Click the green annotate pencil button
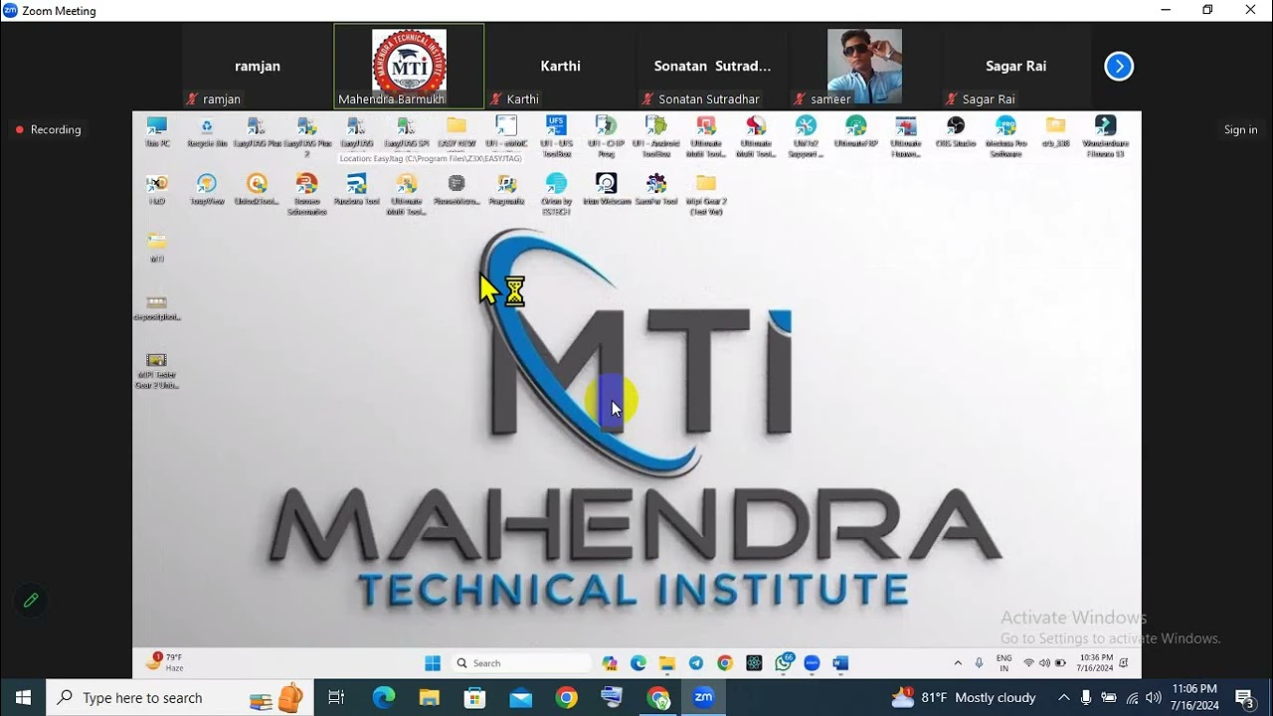This screenshot has width=1273, height=716. [x=31, y=600]
